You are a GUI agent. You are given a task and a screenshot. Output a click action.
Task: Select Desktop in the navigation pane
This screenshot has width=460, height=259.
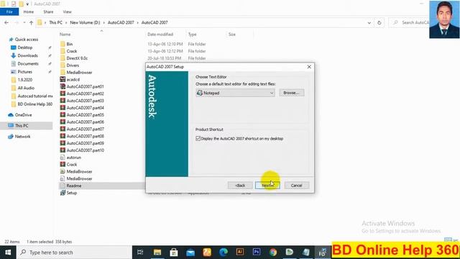click(x=24, y=47)
